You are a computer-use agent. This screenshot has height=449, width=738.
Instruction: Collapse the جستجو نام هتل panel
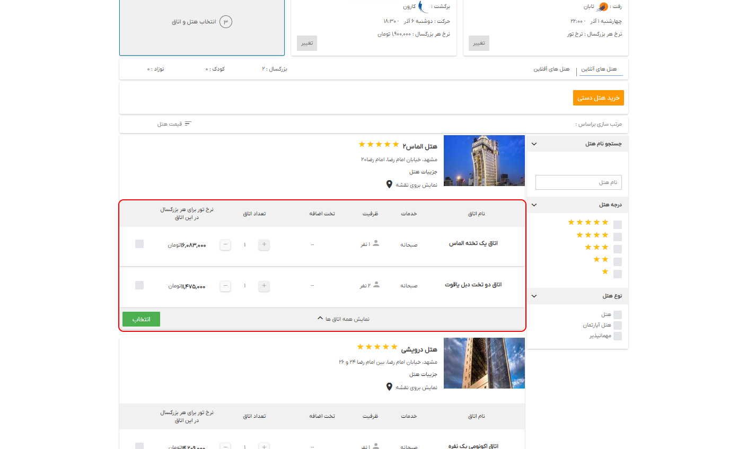pyautogui.click(x=534, y=143)
